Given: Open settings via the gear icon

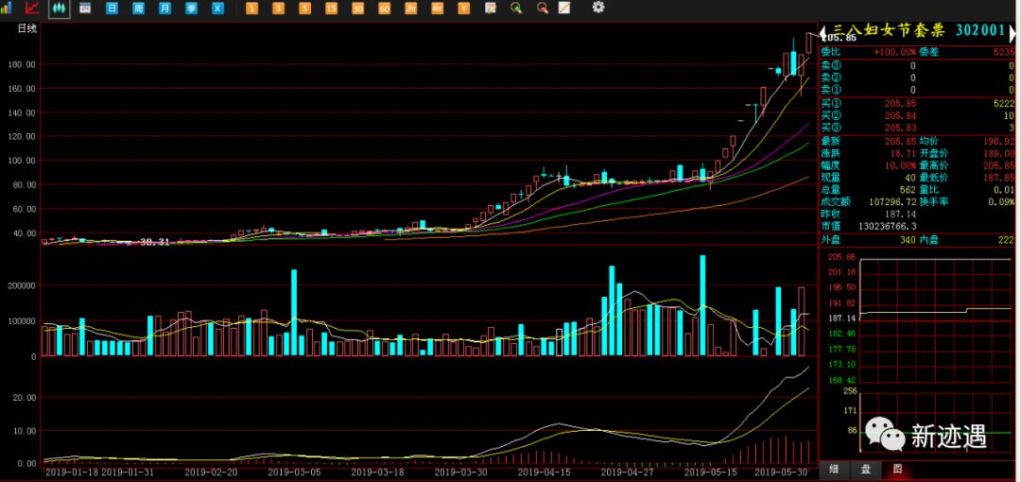Looking at the screenshot, I should [x=597, y=8].
